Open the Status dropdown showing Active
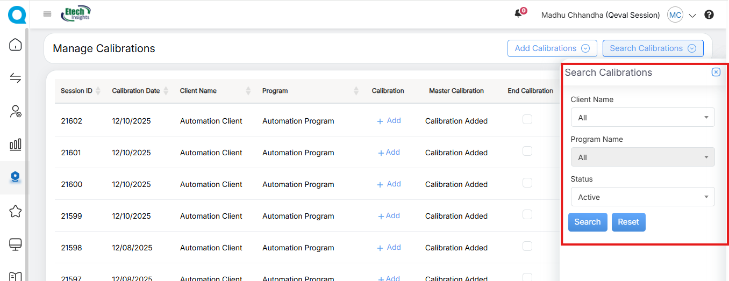 [x=642, y=197]
